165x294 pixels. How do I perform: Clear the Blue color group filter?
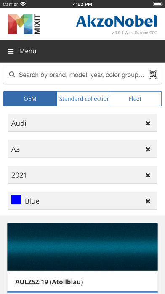click(148, 201)
